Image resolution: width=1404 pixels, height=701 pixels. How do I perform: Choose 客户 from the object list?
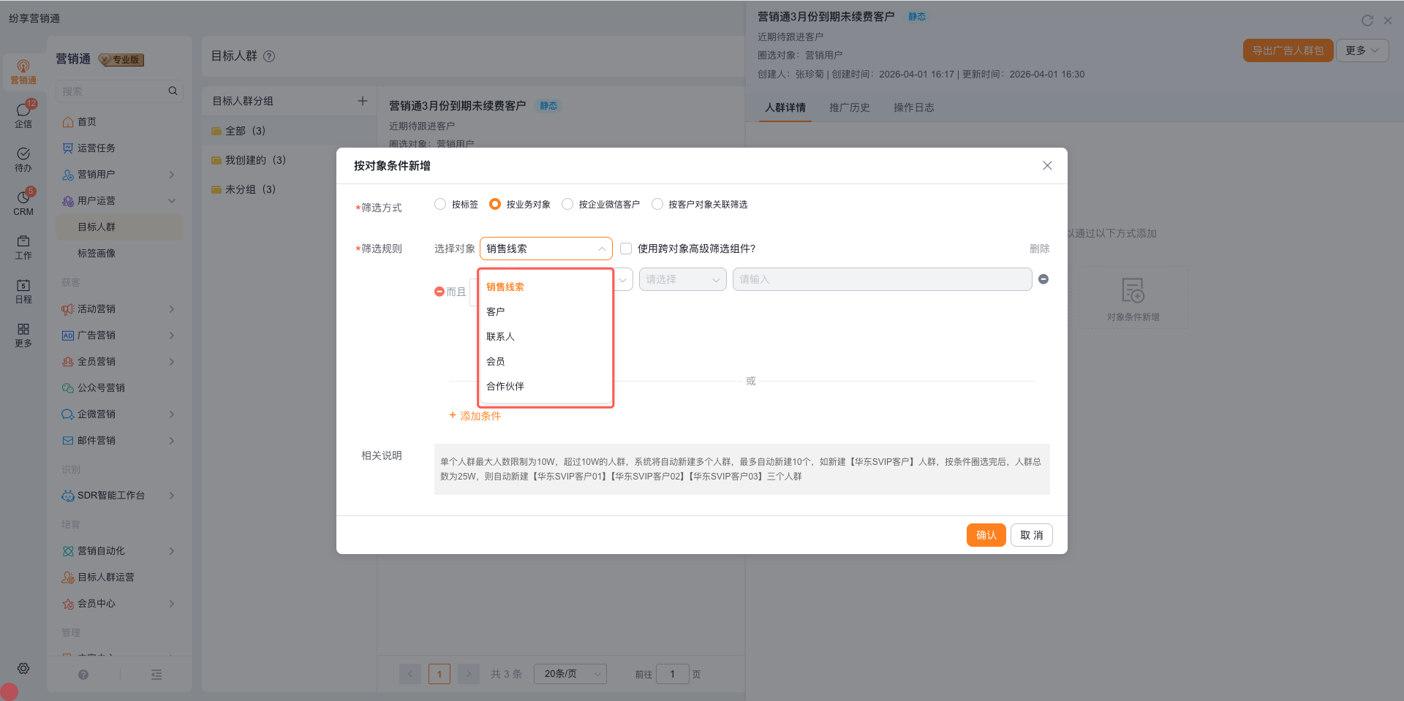[546, 311]
